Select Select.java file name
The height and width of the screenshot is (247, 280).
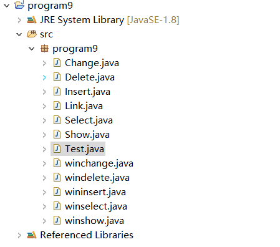tap(89, 120)
